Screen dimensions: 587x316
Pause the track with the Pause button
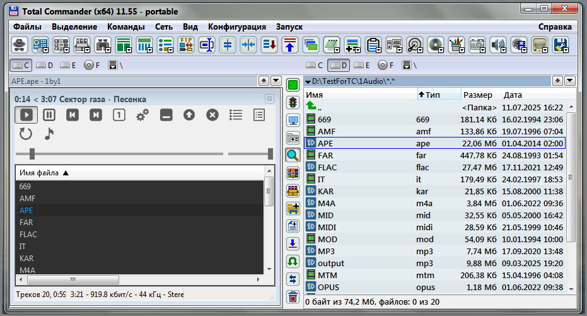point(49,115)
